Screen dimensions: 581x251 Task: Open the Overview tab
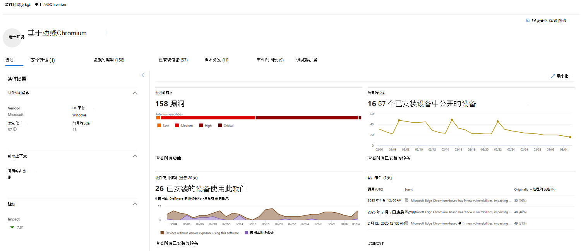click(x=9, y=60)
